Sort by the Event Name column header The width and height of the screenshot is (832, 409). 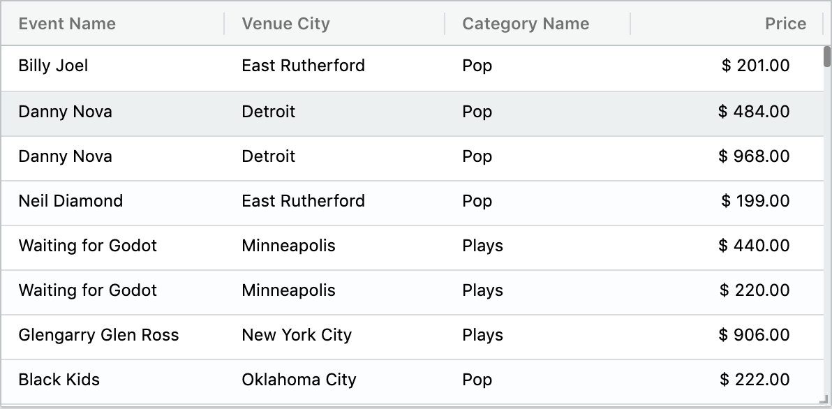pos(67,24)
